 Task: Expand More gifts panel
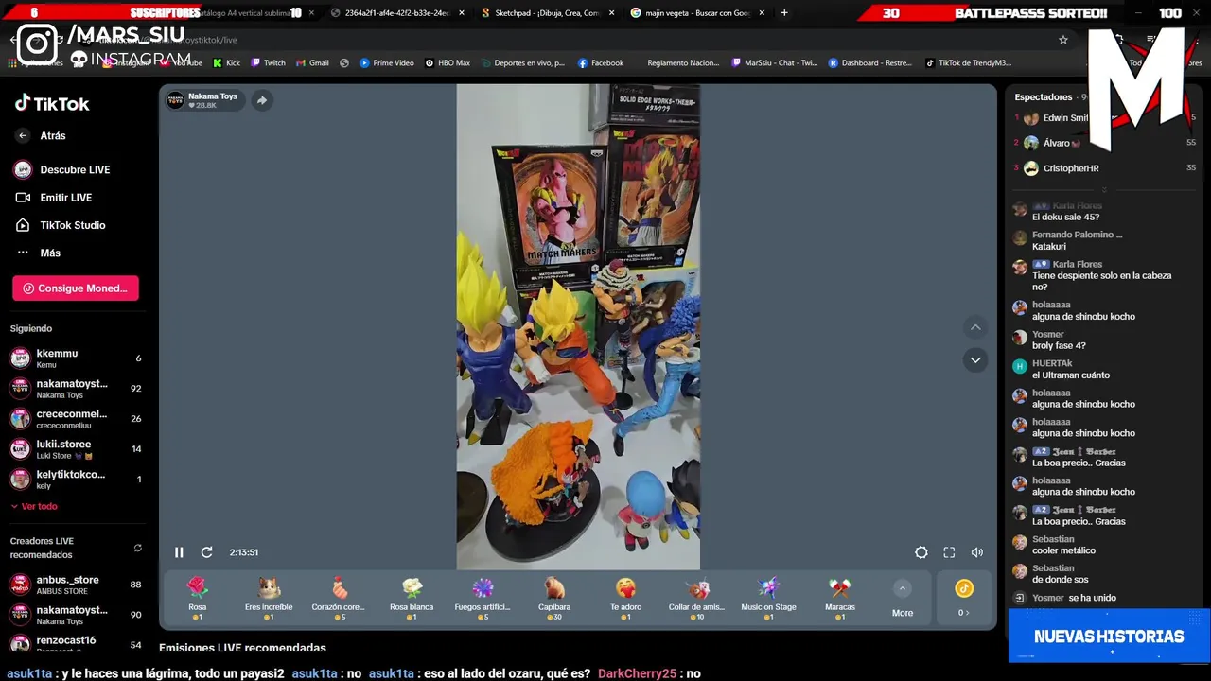point(903,600)
